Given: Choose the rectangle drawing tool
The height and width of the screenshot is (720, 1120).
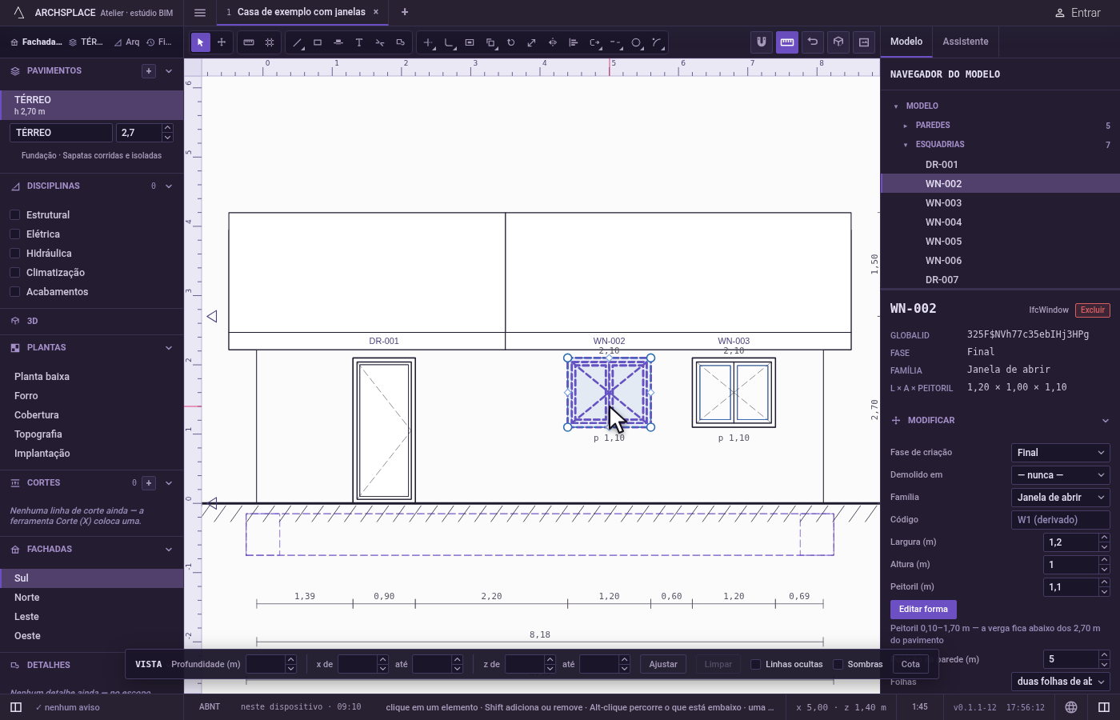Looking at the screenshot, I should pos(318,42).
